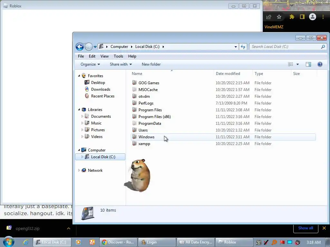Viewport: 330px width, 247px height.
Task: Switch to All Data Encry... taskbar window
Action: tap(196, 242)
